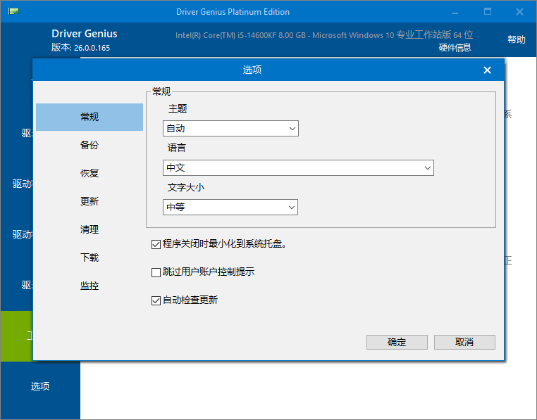Open the 清理 settings tab
The width and height of the screenshot is (537, 420).
(x=89, y=229)
